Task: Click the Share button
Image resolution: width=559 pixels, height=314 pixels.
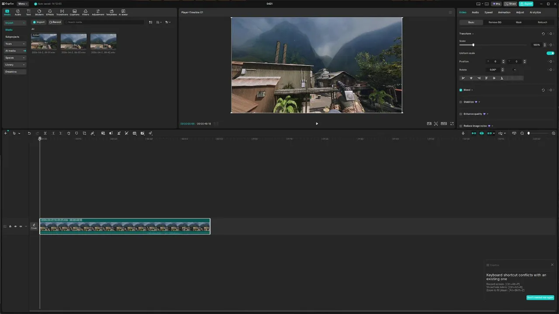Action: click(x=510, y=3)
